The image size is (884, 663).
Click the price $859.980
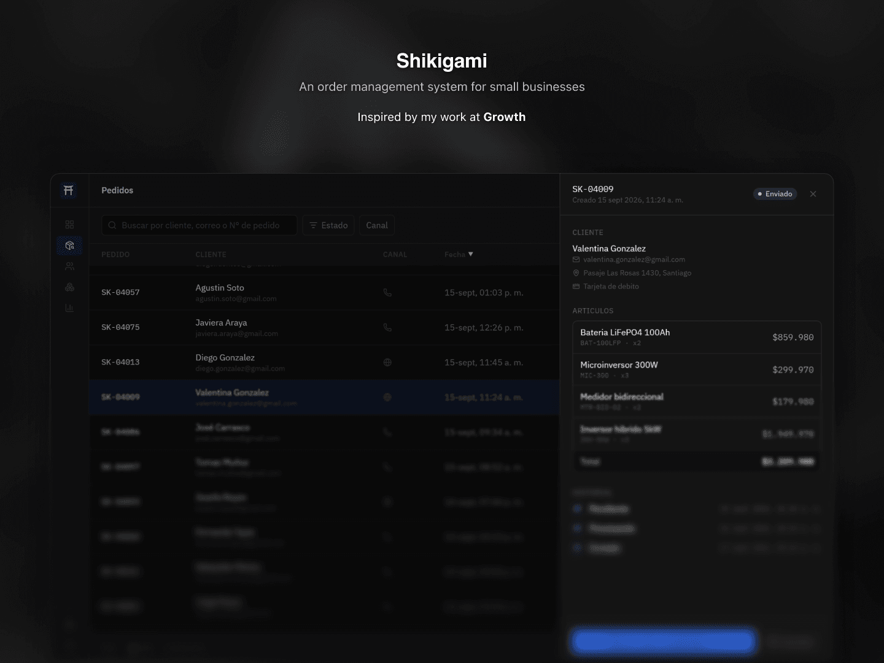click(x=793, y=337)
